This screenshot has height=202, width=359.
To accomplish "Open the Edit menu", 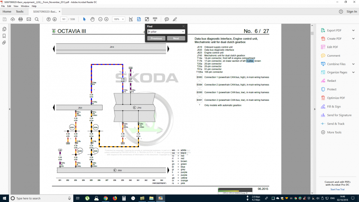I will [x=9, y=6].
